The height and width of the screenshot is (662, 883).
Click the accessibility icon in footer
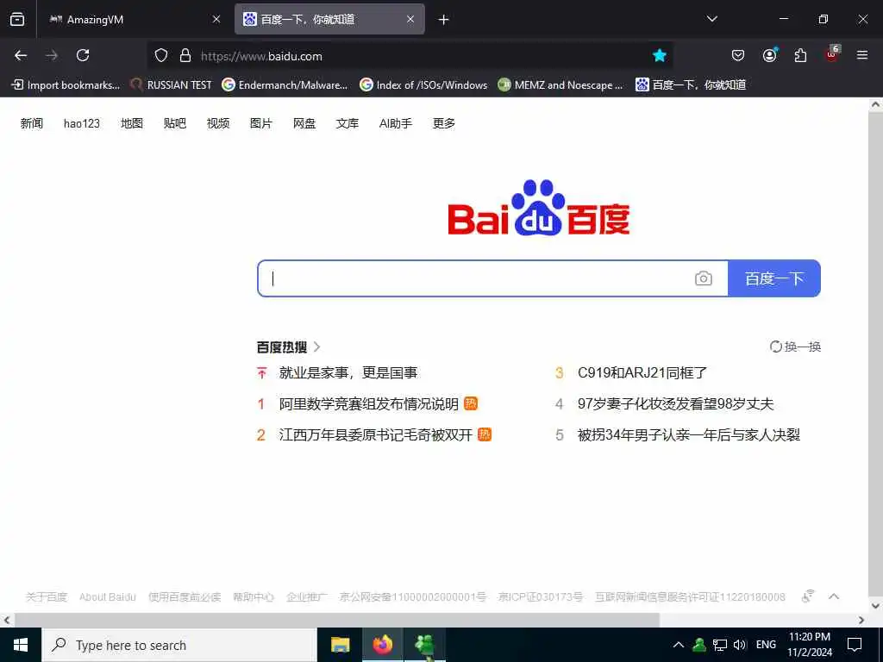808,596
